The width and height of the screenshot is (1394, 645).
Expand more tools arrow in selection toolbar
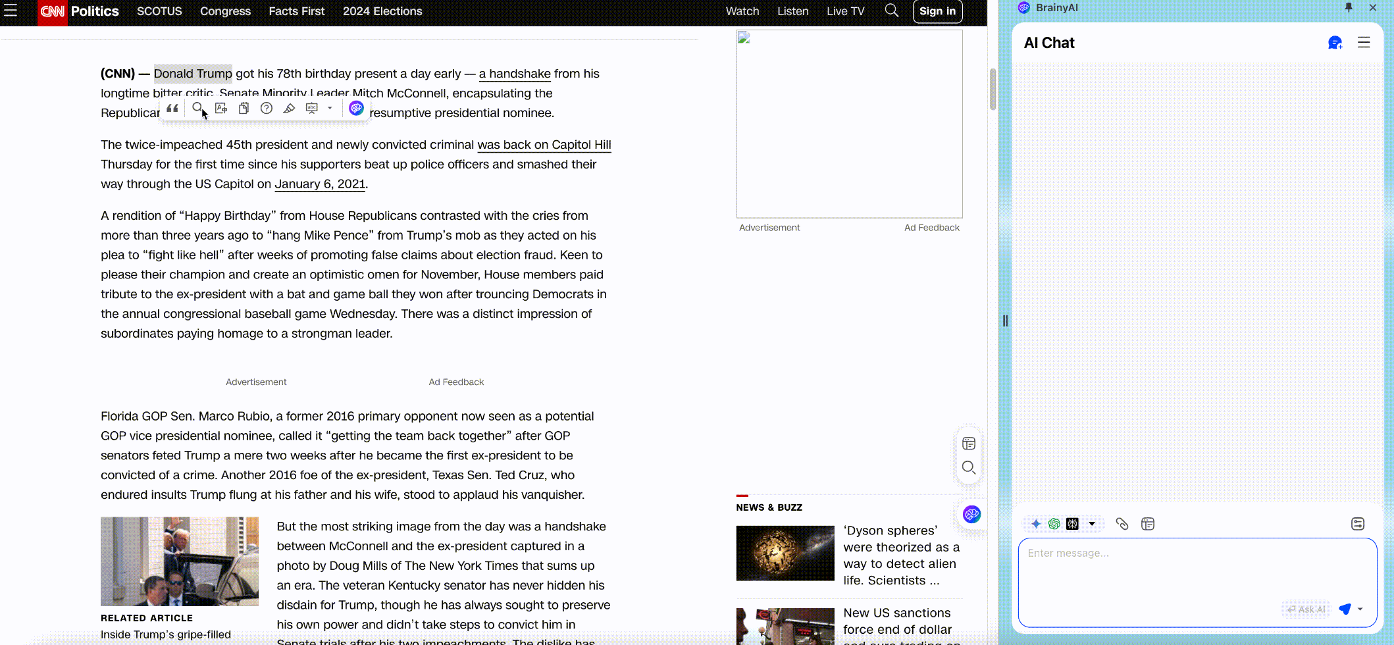click(330, 108)
